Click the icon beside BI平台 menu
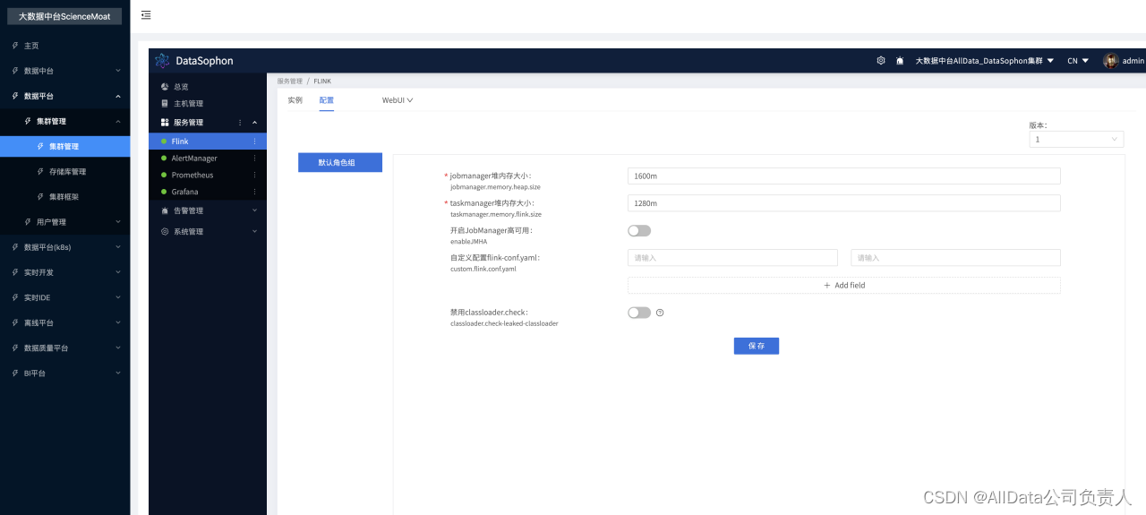Screen dimensions: 1146x515 click(x=14, y=373)
